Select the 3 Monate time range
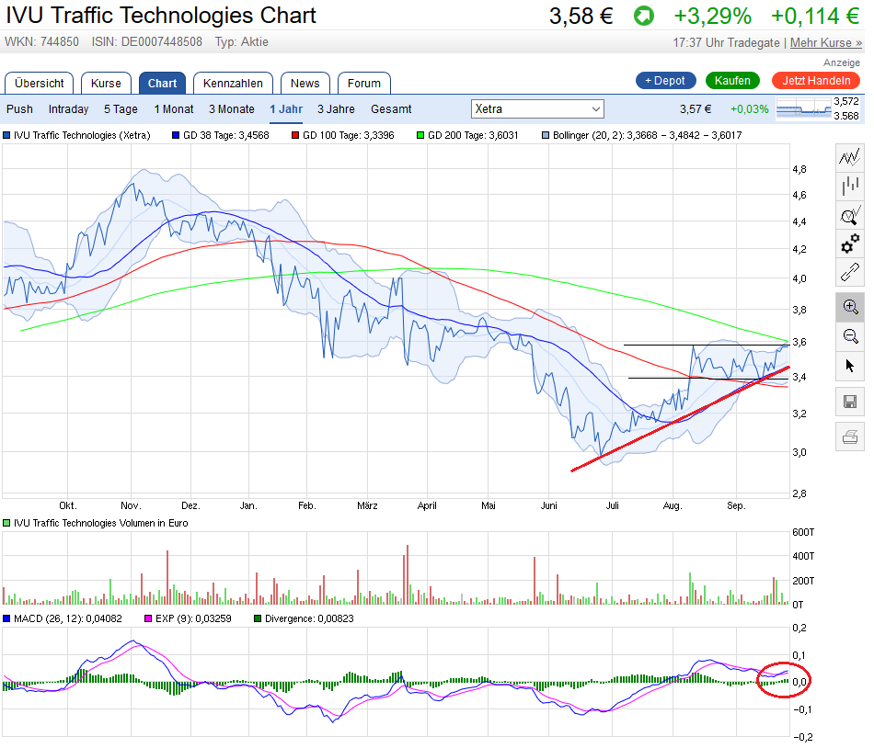This screenshot has width=874, height=748. [x=232, y=108]
